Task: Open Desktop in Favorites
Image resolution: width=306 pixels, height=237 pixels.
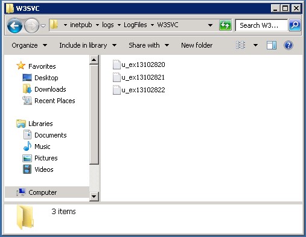Action: (46, 78)
